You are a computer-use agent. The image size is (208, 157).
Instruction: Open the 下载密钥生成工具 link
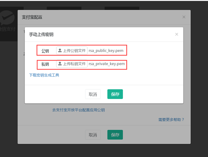coord(44,75)
